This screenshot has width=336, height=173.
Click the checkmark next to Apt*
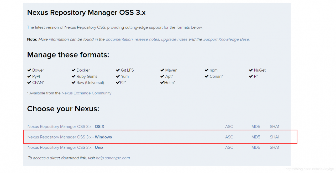(x=162, y=76)
